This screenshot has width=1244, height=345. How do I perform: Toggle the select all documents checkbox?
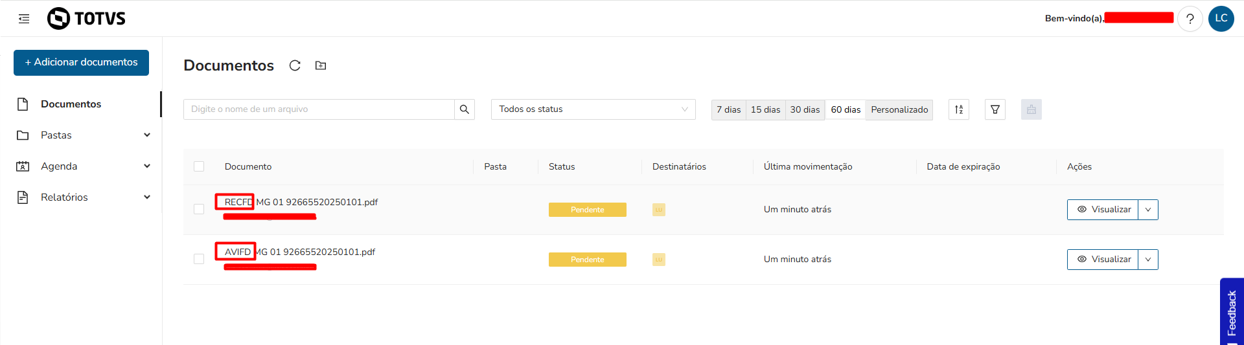(199, 166)
